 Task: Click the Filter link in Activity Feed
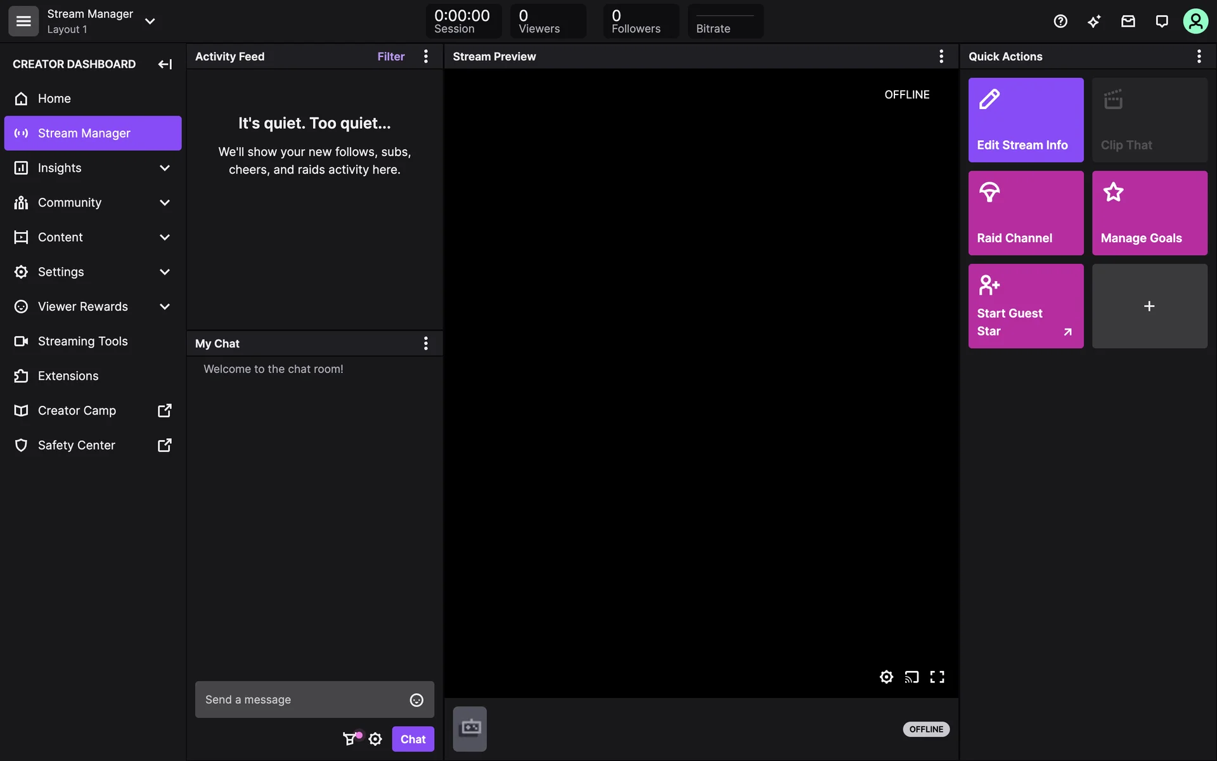pyautogui.click(x=390, y=56)
